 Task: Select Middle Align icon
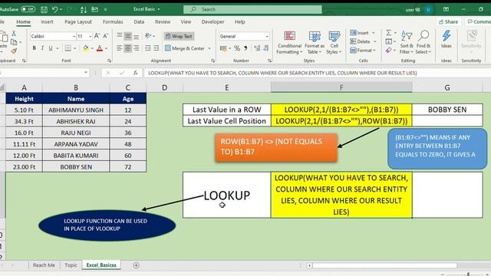pyautogui.click(x=128, y=36)
